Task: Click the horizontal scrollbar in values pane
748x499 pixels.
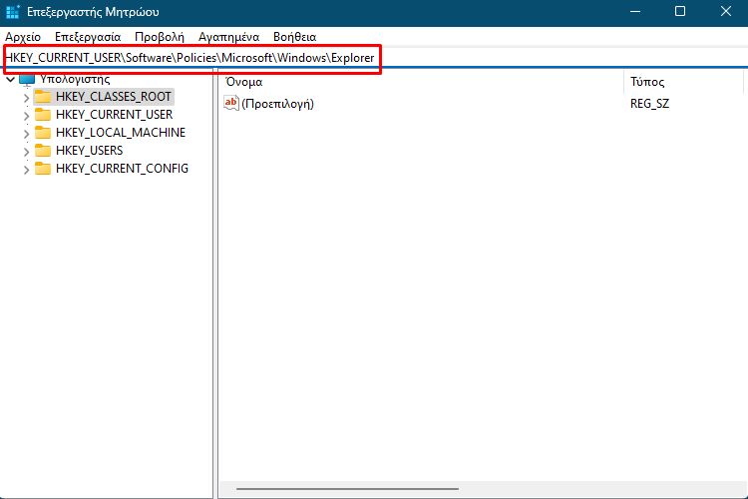Action: pyautogui.click(x=347, y=489)
